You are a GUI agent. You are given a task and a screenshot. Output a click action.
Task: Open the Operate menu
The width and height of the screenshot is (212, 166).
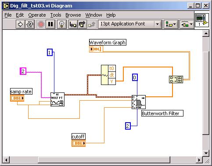pos(37,15)
